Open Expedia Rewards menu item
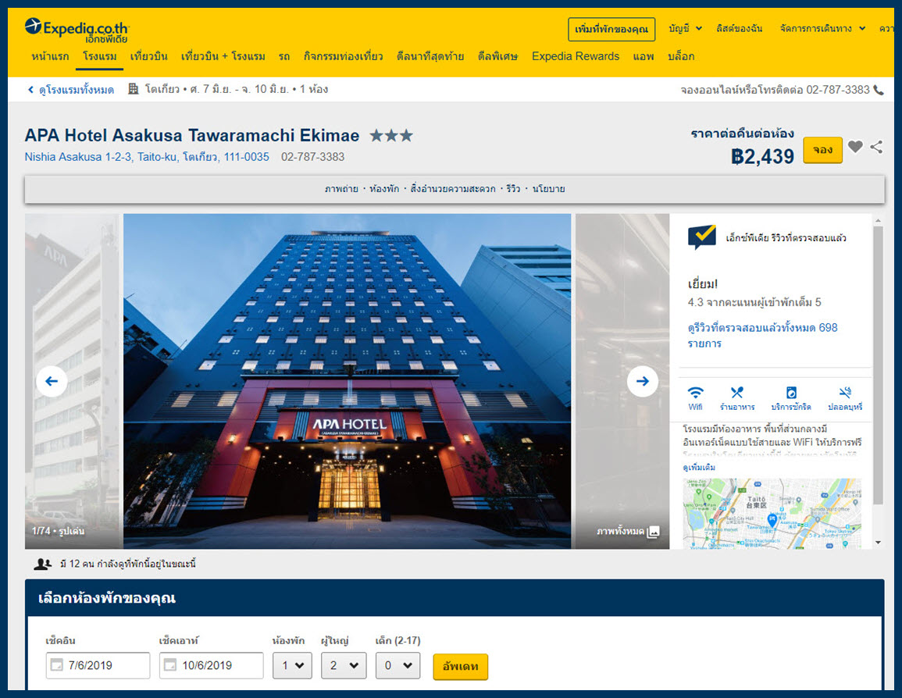The width and height of the screenshot is (902, 698). [576, 56]
